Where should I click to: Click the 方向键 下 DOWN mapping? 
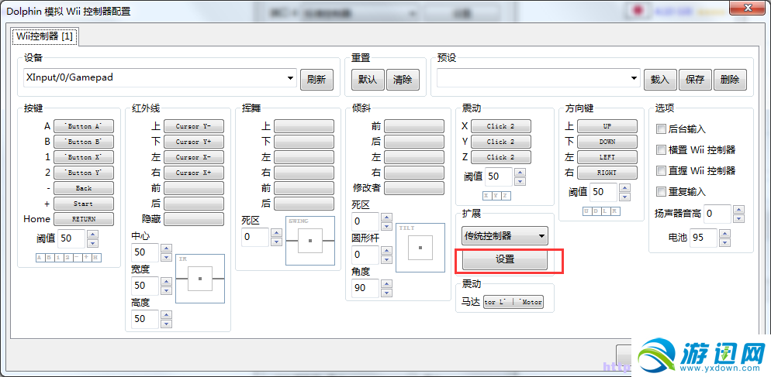click(607, 142)
